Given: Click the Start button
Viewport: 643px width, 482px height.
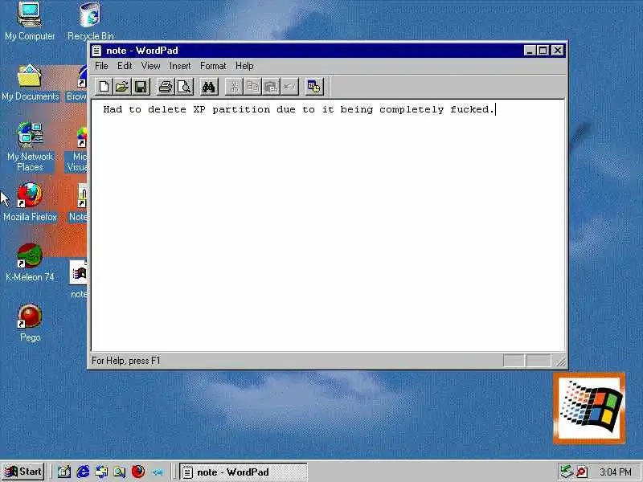Looking at the screenshot, I should (23, 472).
